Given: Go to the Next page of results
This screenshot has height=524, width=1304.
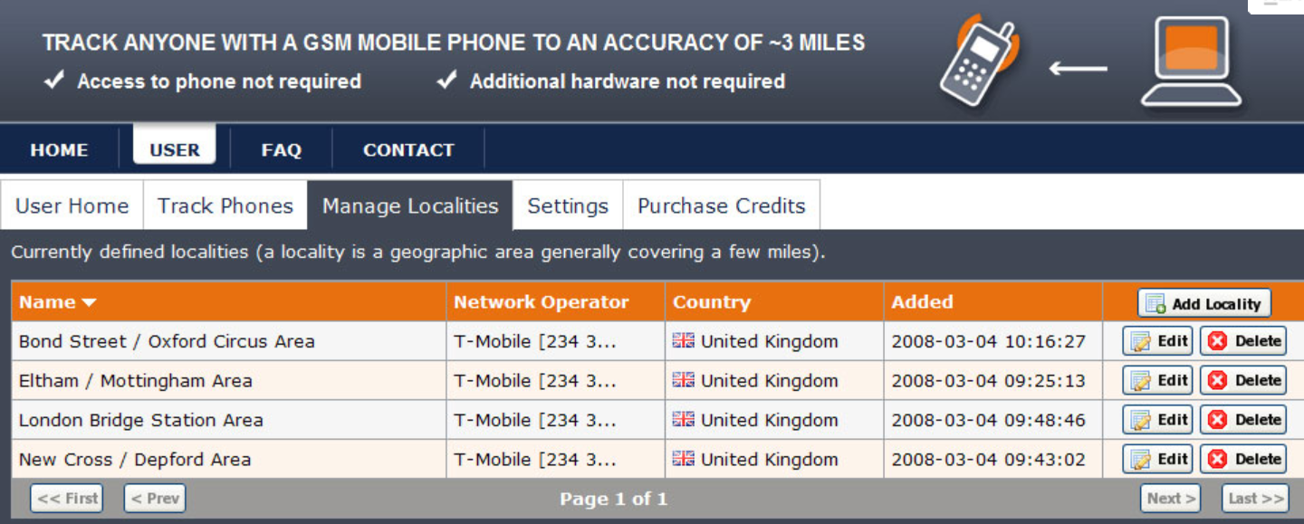Looking at the screenshot, I should [x=1170, y=498].
